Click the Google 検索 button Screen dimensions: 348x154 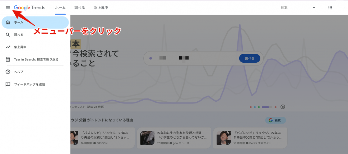pos(275,120)
